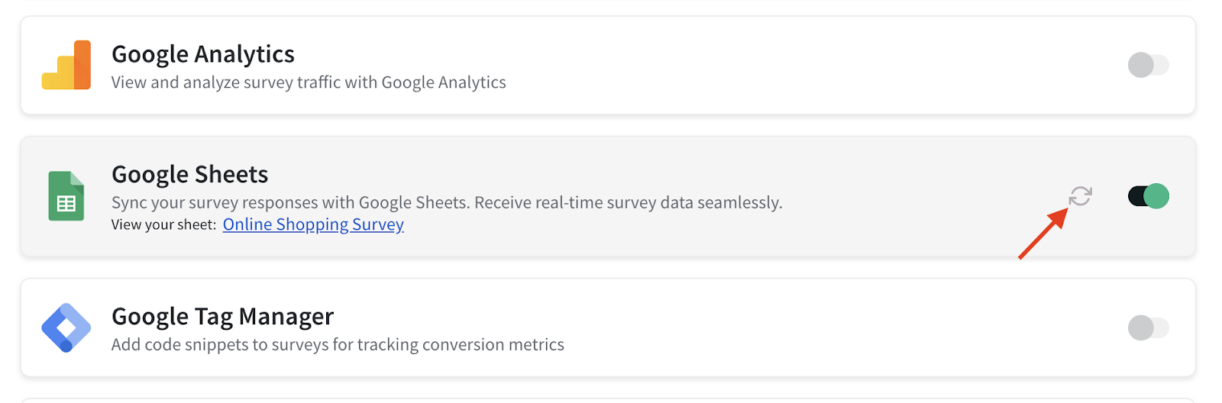Click the red arrow annotation
The height and width of the screenshot is (403, 1222).
pos(1043,234)
